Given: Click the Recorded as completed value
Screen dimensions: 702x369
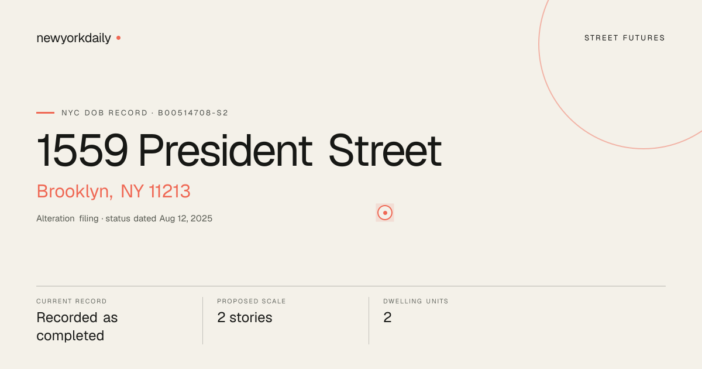Looking at the screenshot, I should [x=77, y=327].
